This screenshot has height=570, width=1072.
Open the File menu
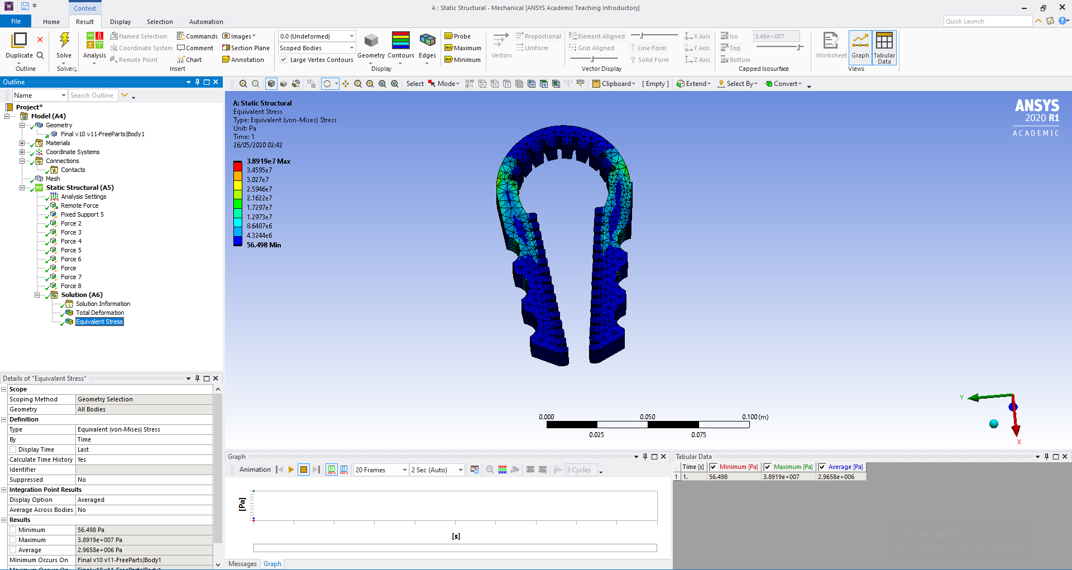(x=16, y=21)
